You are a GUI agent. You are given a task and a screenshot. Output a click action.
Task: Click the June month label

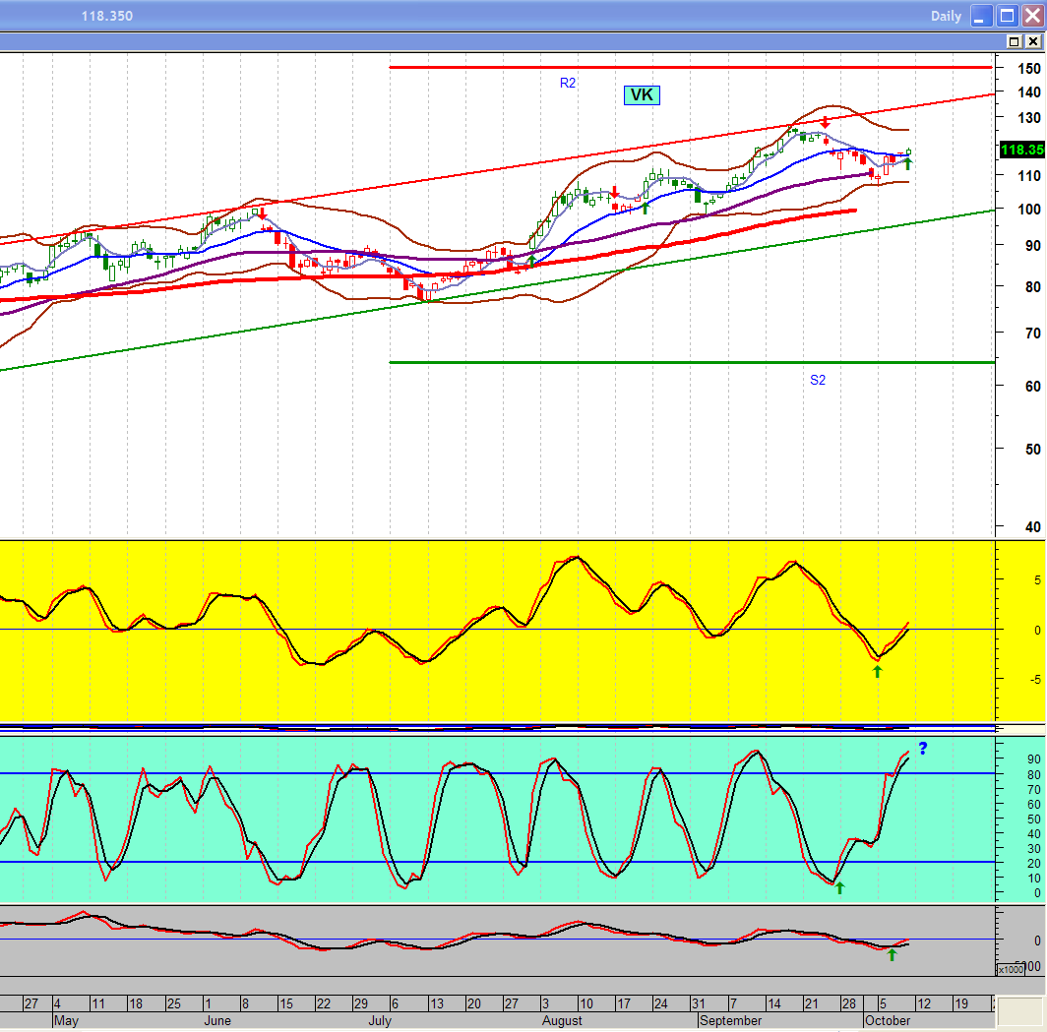(x=217, y=1020)
